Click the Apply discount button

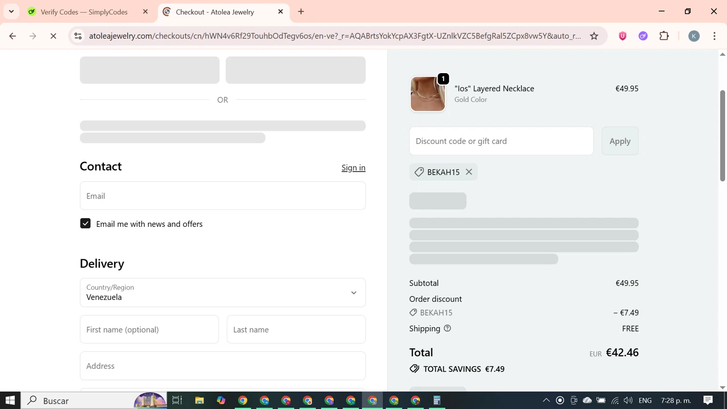[x=620, y=141]
